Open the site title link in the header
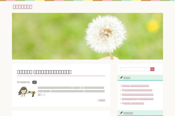Image resolution: width=175 pixels, height=116 pixels. pos(22,7)
